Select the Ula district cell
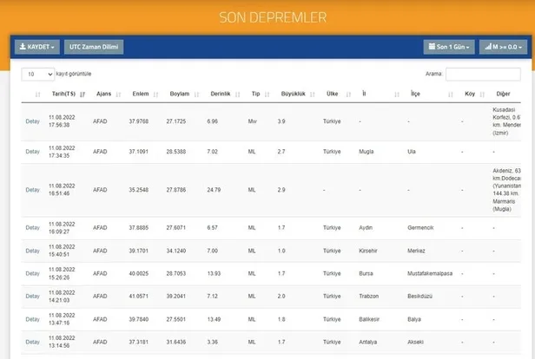 point(412,152)
